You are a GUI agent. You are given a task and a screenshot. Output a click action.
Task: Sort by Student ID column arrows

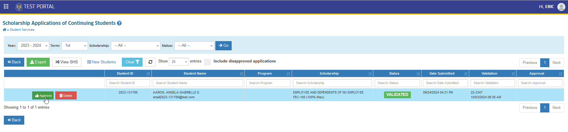148,74
